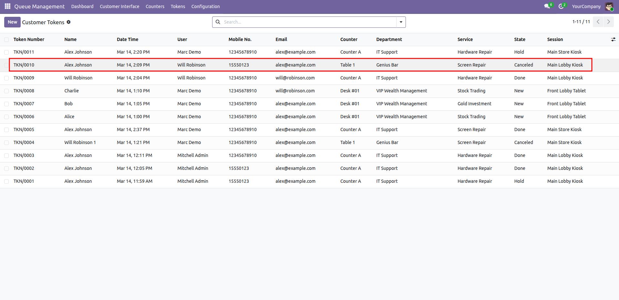Open the conversations messages icon
The image size is (619, 300).
tap(547, 6)
